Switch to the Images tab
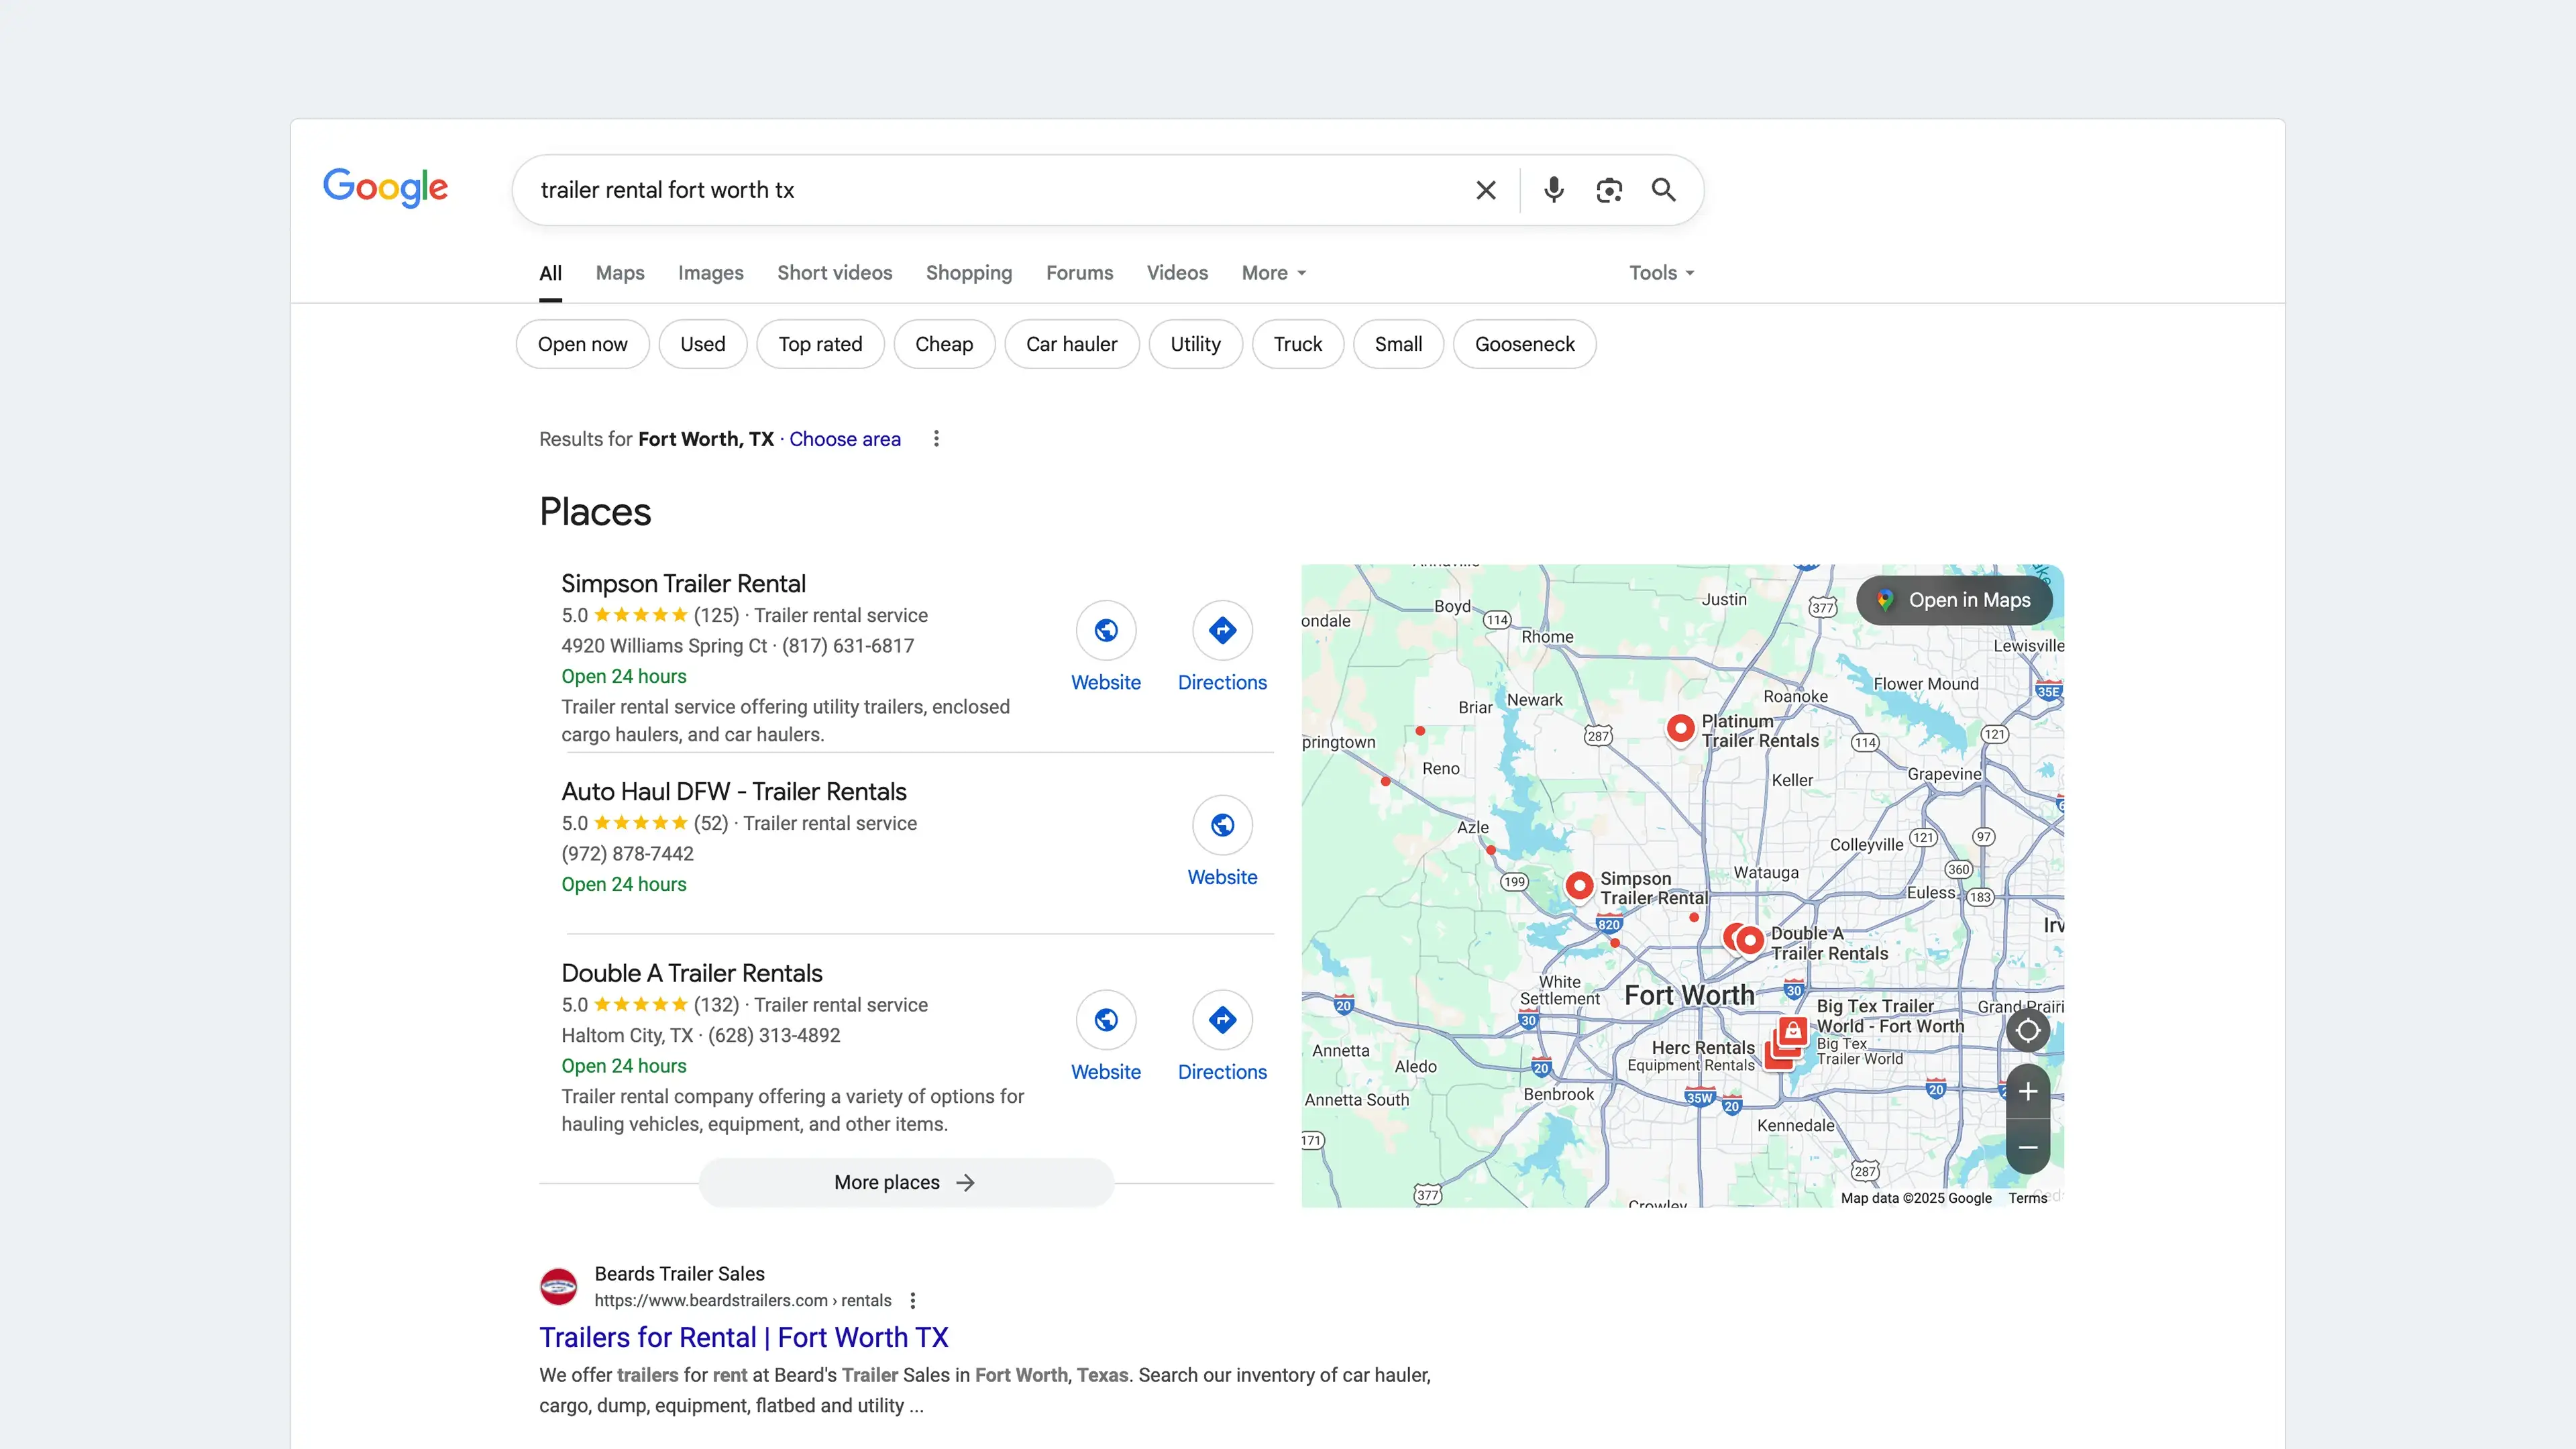2576x1449 pixels. (710, 273)
